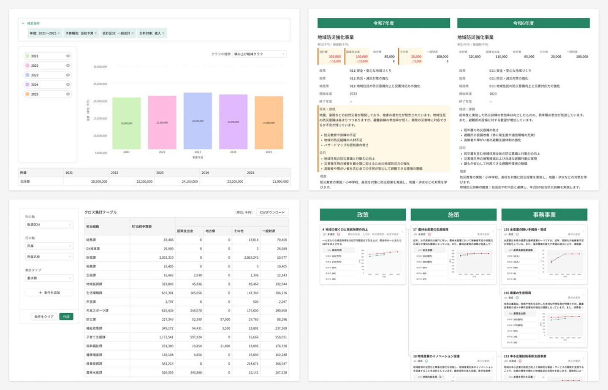Viewport: 608px width, 390px height.
Task: Click the 事務事業 column header
Action: point(544,214)
